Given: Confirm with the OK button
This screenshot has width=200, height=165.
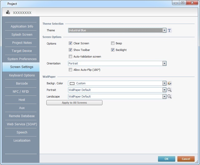Looking at the screenshot, I should click(166, 159).
